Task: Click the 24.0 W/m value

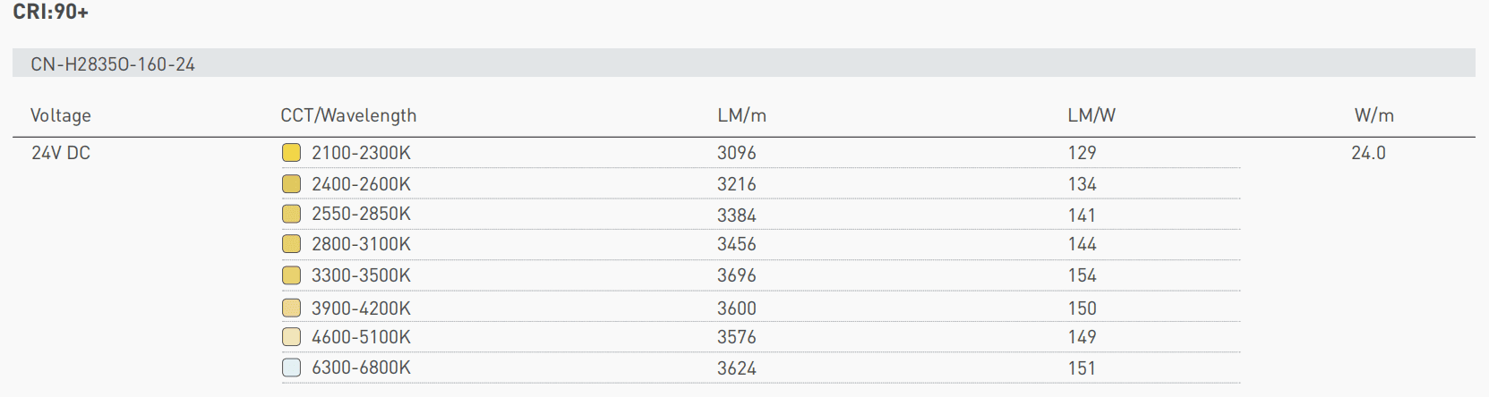Action: coord(1368,153)
